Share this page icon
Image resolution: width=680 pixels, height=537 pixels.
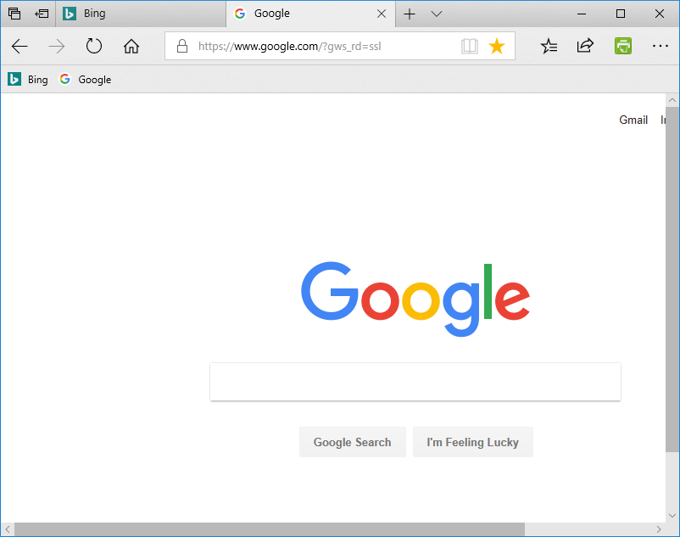585,46
